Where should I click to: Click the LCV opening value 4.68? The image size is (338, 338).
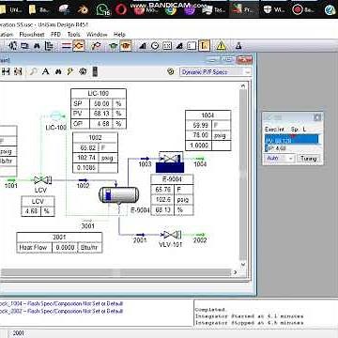(31, 211)
